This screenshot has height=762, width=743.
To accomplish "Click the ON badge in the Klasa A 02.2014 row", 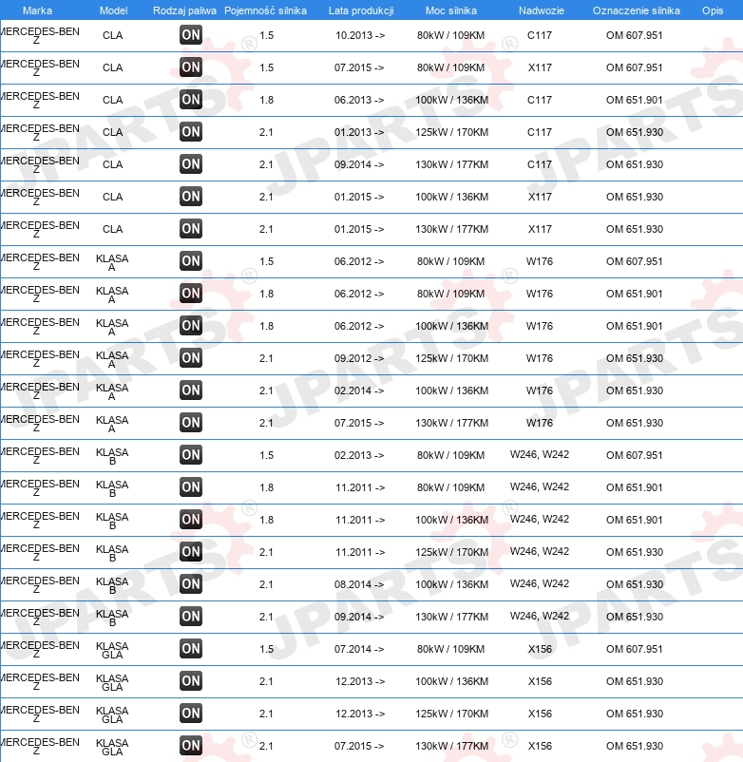I will tap(190, 391).
